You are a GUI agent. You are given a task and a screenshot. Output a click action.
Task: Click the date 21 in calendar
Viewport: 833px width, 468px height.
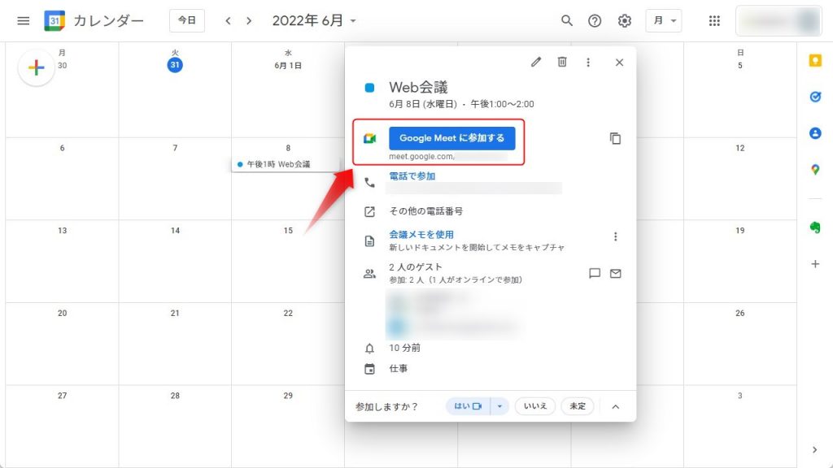(176, 313)
